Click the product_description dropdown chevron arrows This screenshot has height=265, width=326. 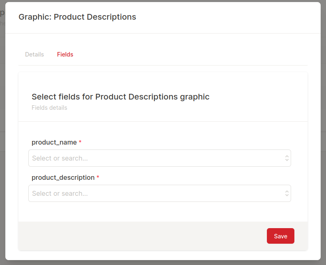coord(287,193)
